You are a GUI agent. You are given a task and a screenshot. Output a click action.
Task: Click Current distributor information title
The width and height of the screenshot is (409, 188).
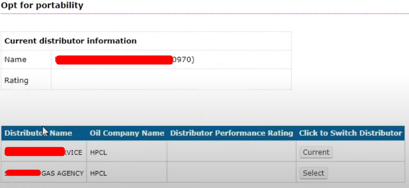tap(70, 41)
